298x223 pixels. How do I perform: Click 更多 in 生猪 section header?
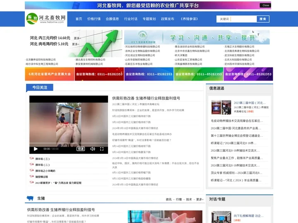coord(200,199)
